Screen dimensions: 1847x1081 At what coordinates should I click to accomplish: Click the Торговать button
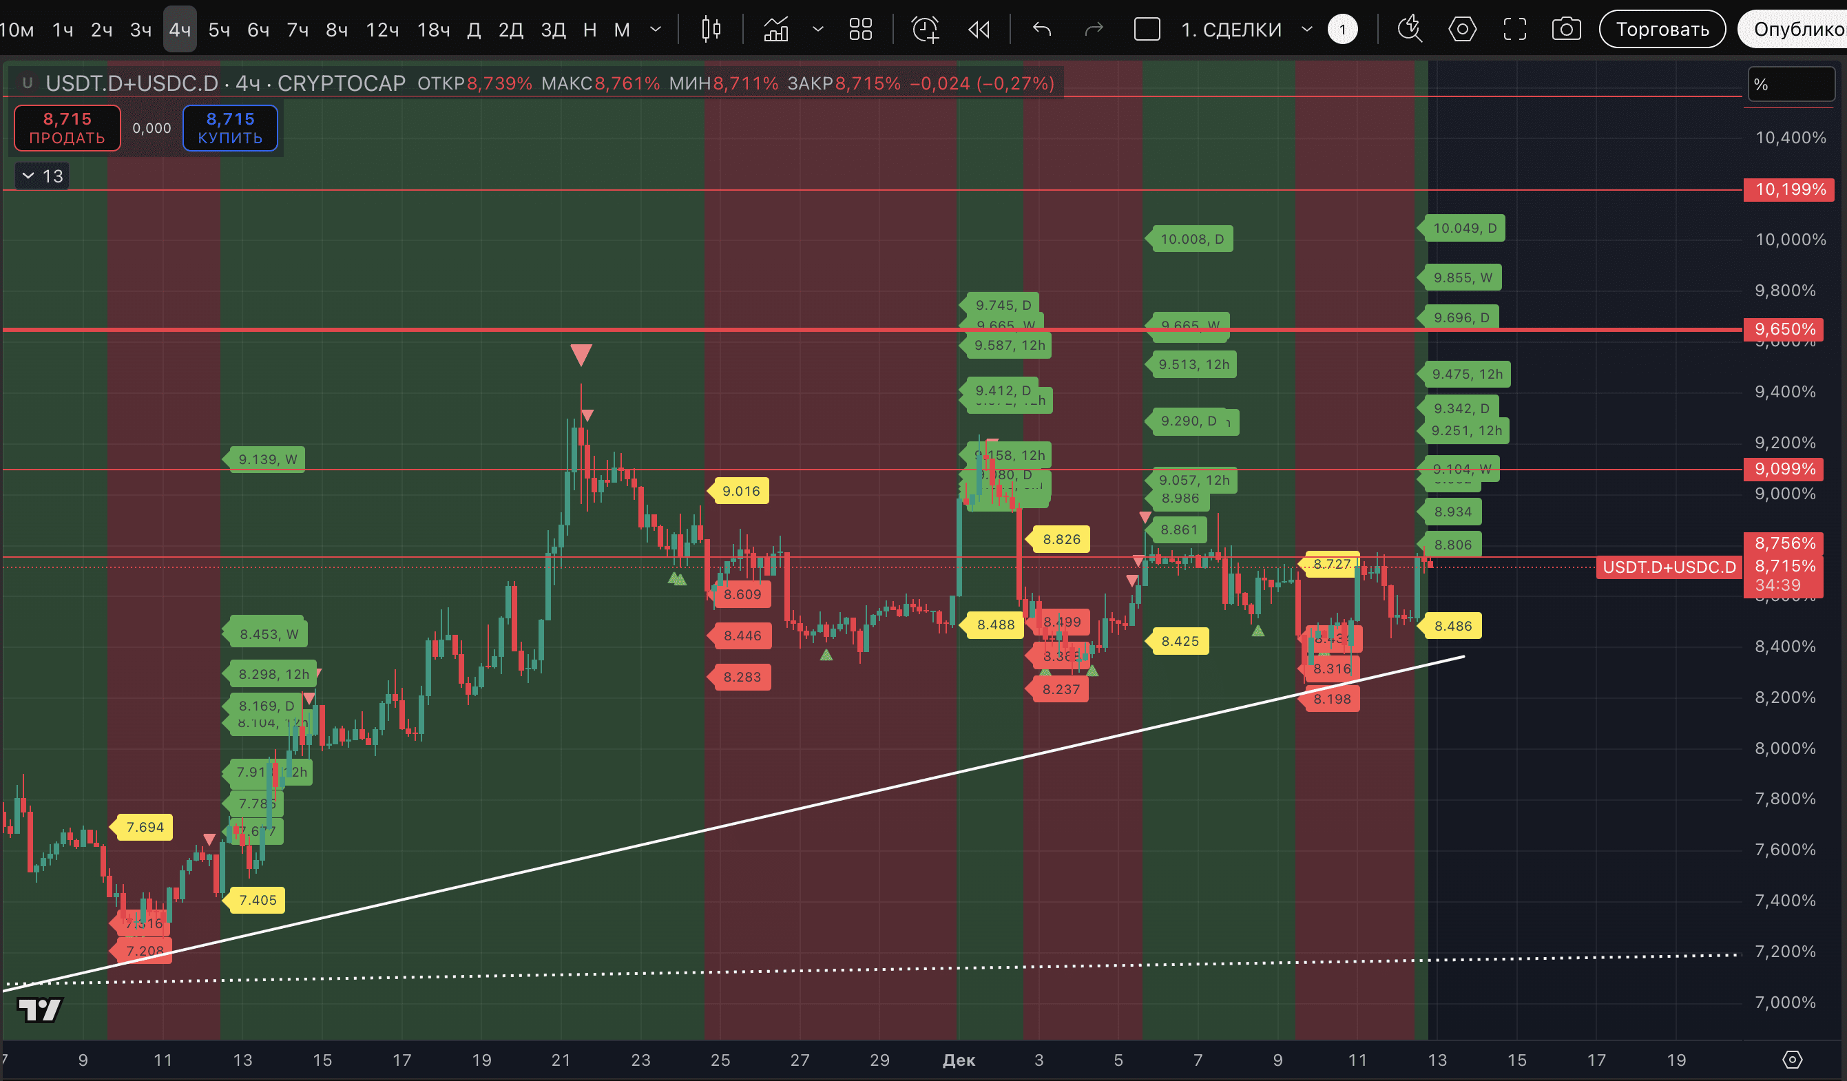(x=1662, y=30)
